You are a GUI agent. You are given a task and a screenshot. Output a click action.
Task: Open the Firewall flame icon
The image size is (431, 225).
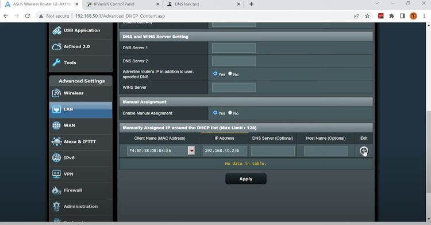point(57,190)
